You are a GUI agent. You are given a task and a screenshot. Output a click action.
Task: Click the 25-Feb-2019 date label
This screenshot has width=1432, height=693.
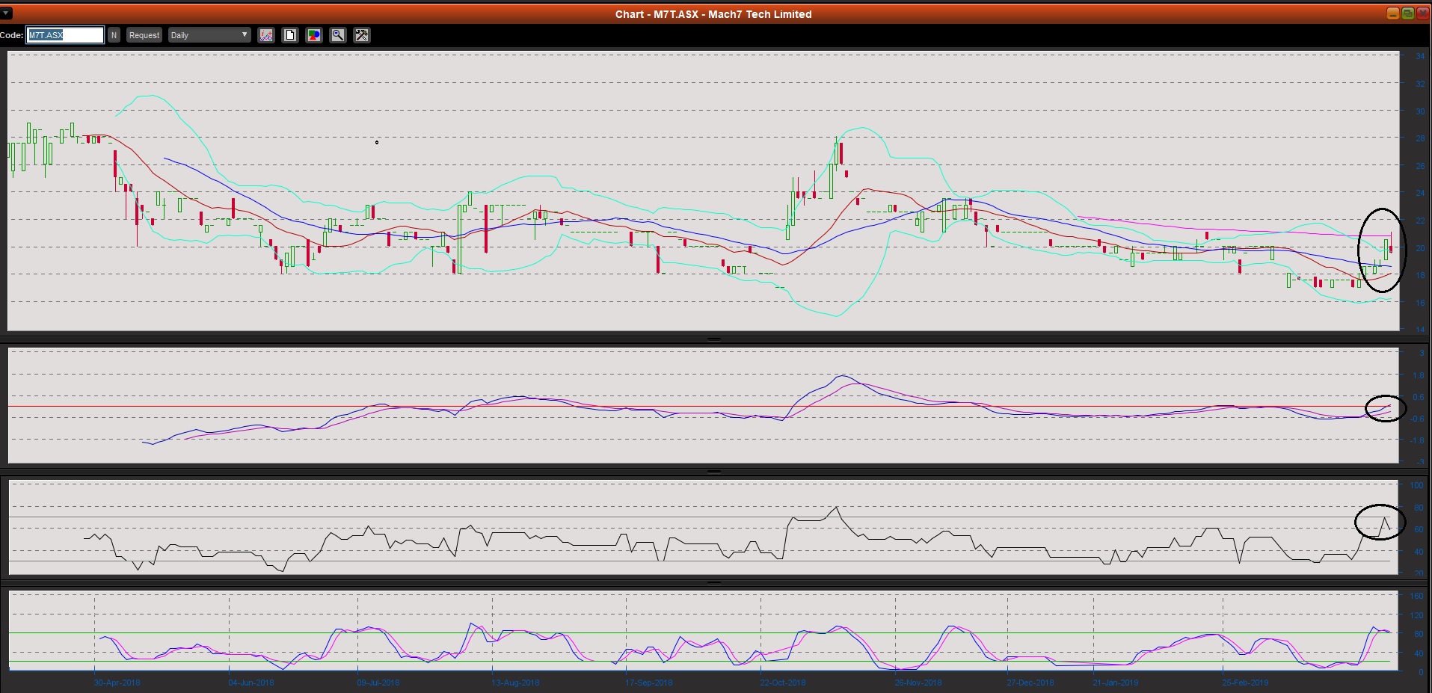1246,683
